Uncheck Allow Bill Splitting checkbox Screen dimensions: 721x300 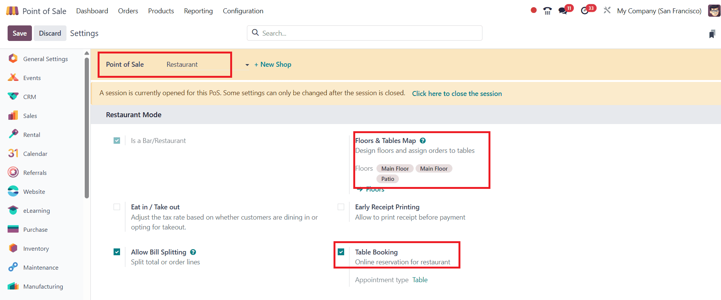[x=117, y=252]
